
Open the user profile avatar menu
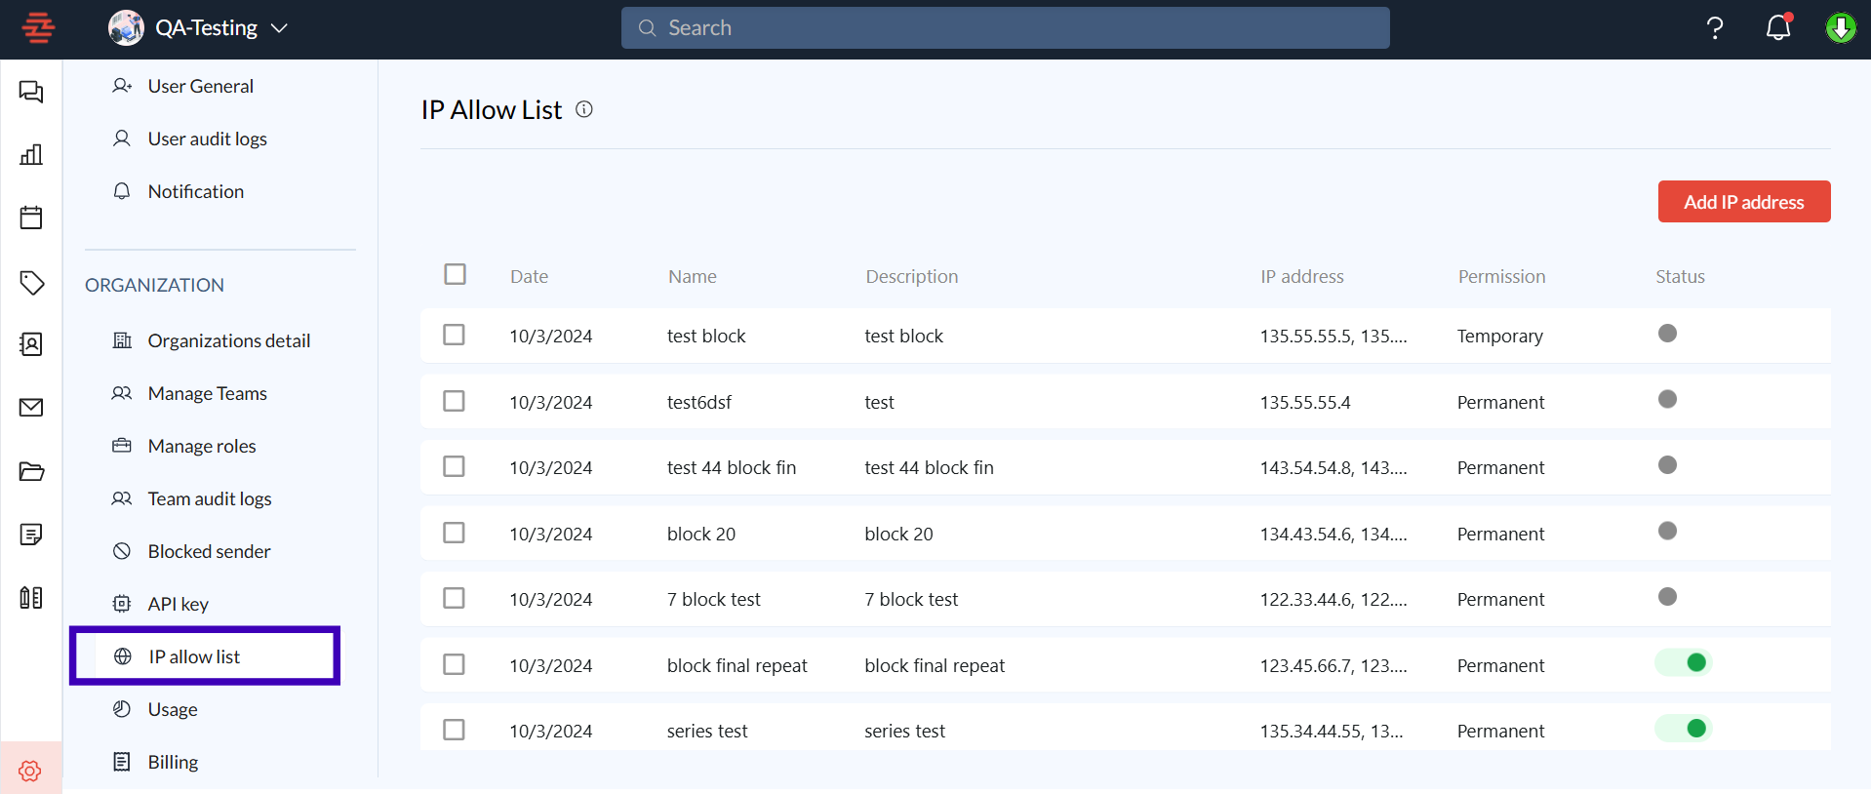point(1840,27)
